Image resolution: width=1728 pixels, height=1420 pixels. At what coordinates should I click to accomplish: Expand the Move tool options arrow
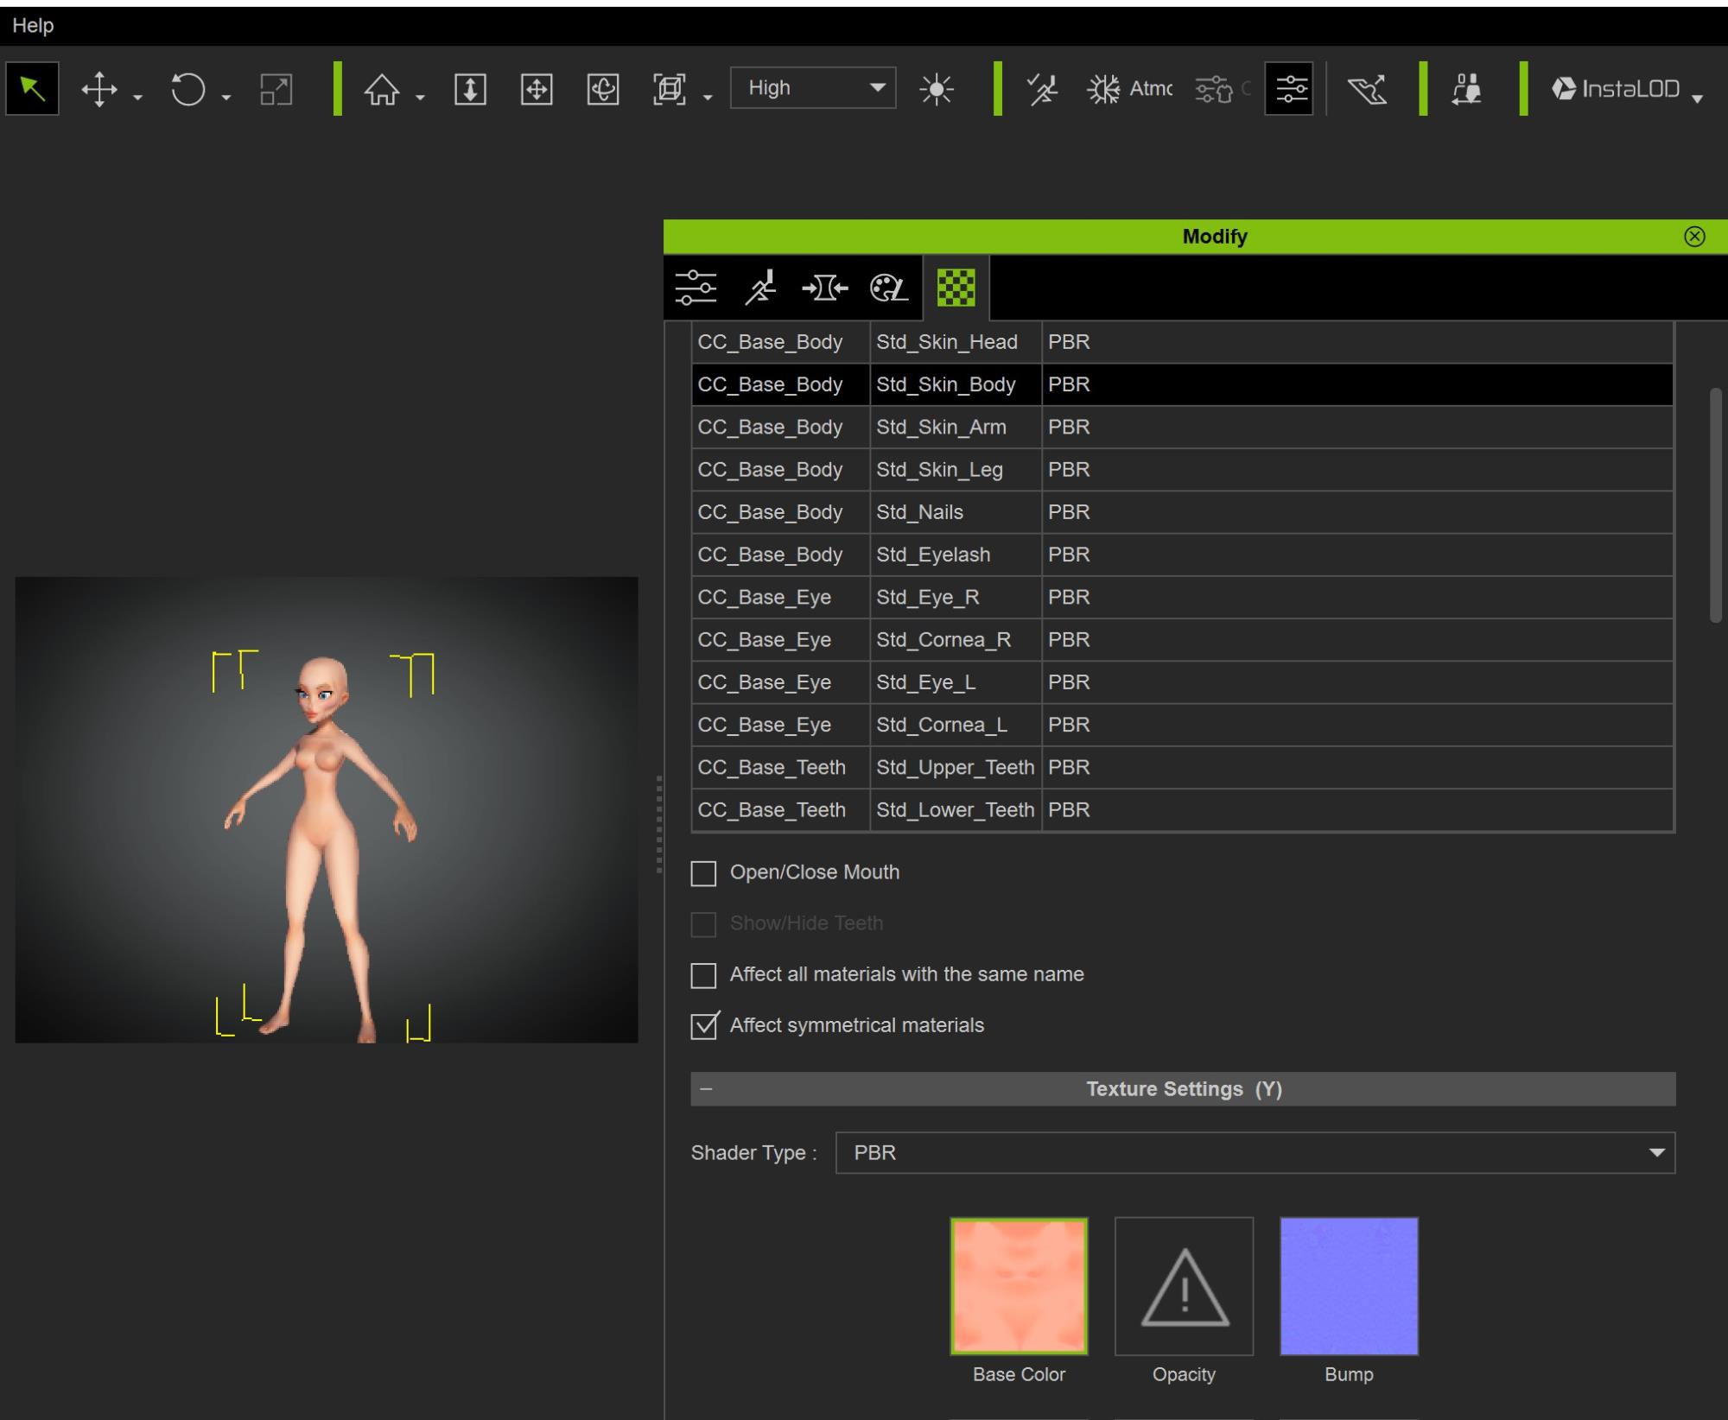coord(137,98)
